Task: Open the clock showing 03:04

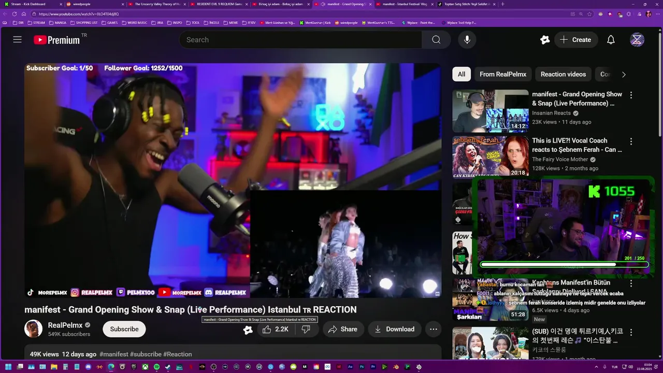Action: coord(644,367)
